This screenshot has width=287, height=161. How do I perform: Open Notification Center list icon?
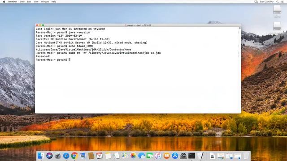tap(282, 2)
